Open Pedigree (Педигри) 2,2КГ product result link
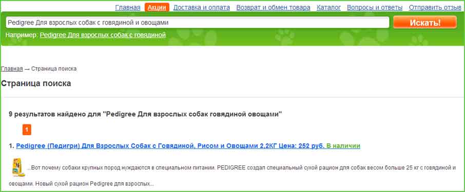The image size is (465, 192). click(170, 146)
